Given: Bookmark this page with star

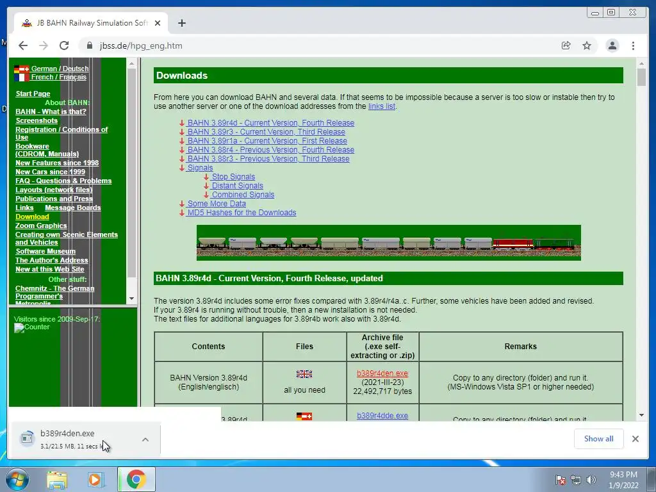Looking at the screenshot, I should [587, 45].
